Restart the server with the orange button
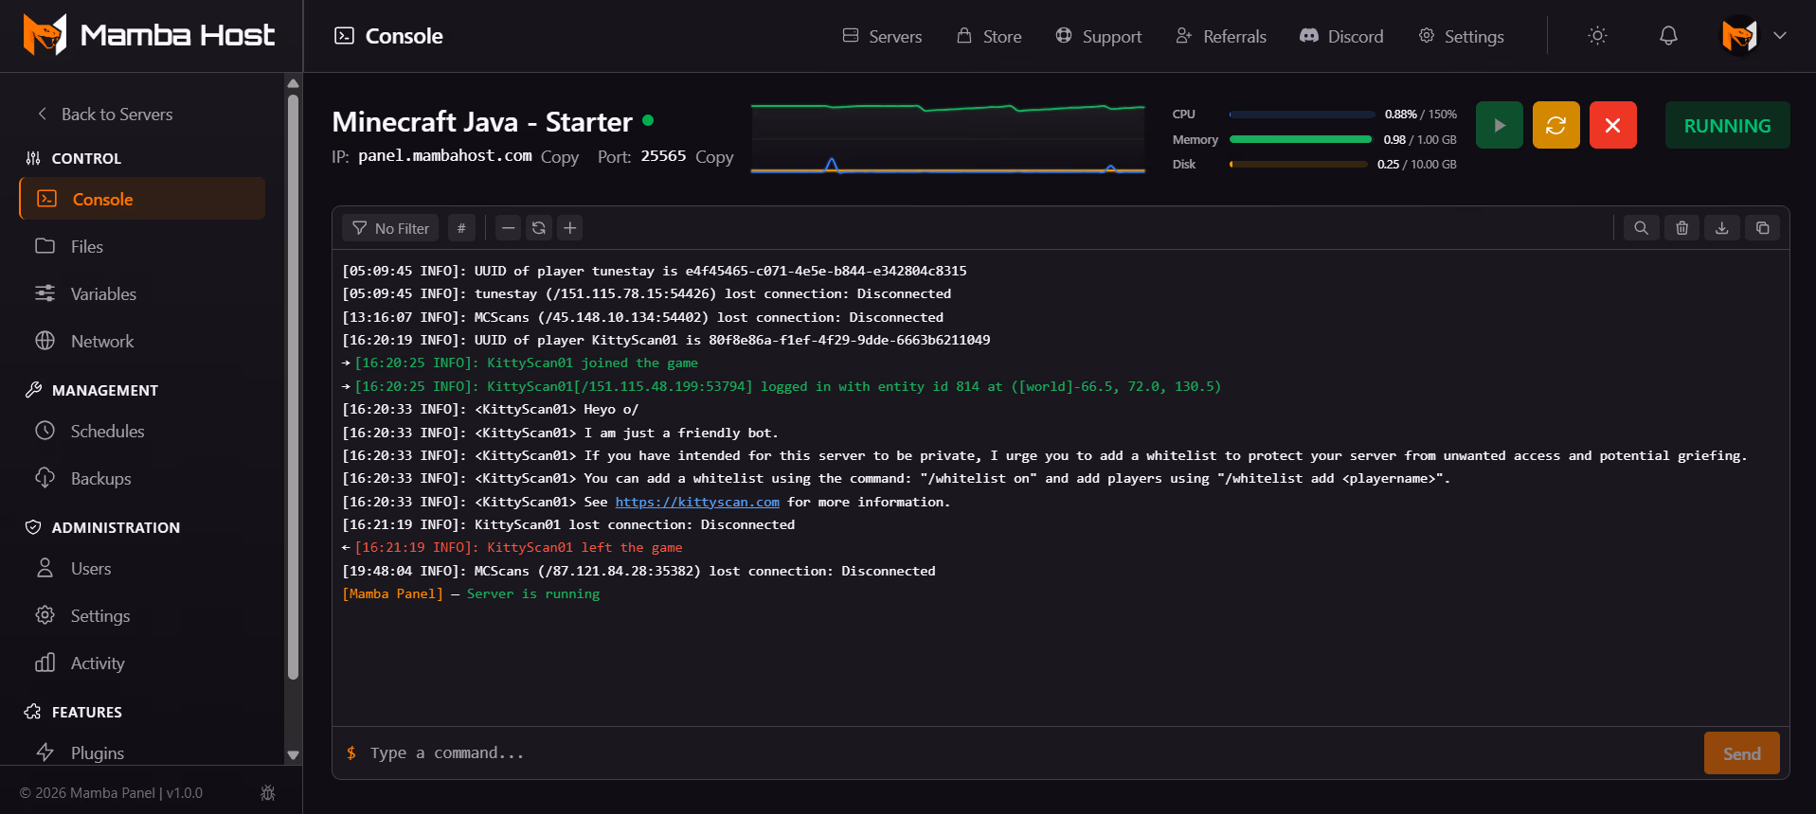This screenshot has width=1816, height=814. click(1555, 125)
